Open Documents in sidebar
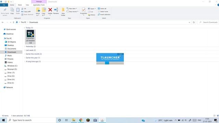The height and width of the screenshot is (123, 219). coord(11,49)
